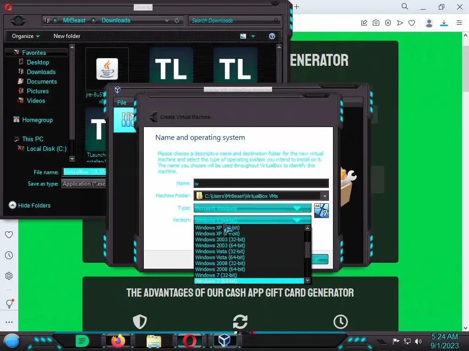Change view icon in Save As toolbar
Screen dimensions: 469x351
click(243, 36)
